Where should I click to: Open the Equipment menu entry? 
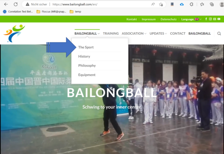click(87, 75)
